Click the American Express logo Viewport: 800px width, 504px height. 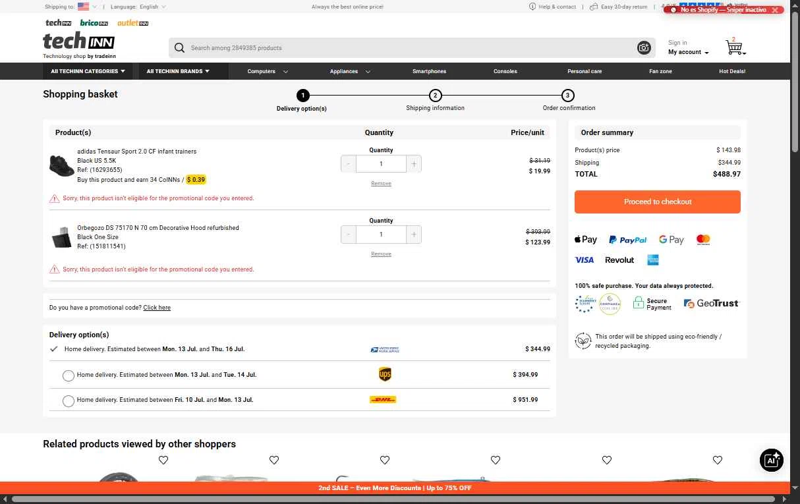point(653,260)
